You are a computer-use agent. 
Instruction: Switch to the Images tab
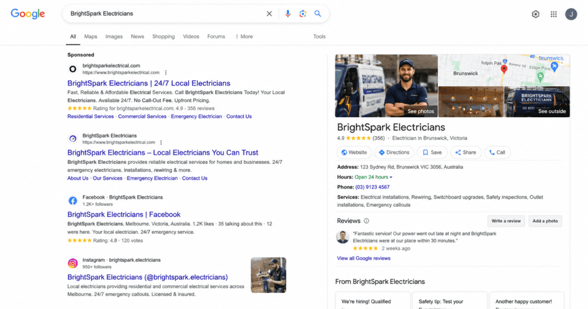(x=114, y=36)
